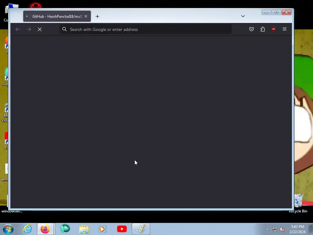Open the YouTube shortcut on the taskbar
Screen dimensions: 313x235
tap(122, 229)
